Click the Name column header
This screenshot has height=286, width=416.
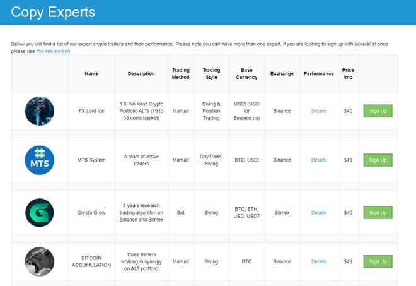(x=91, y=74)
